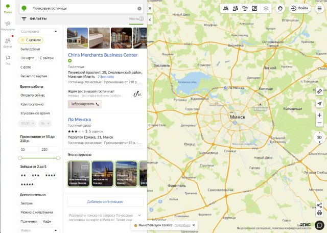Toggle the Были друзья filter
The width and height of the screenshot is (327, 233).
coord(30,49)
